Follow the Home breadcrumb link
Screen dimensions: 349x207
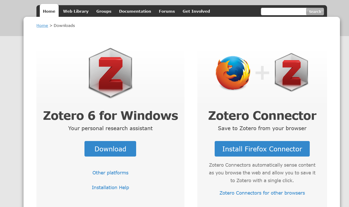click(42, 25)
